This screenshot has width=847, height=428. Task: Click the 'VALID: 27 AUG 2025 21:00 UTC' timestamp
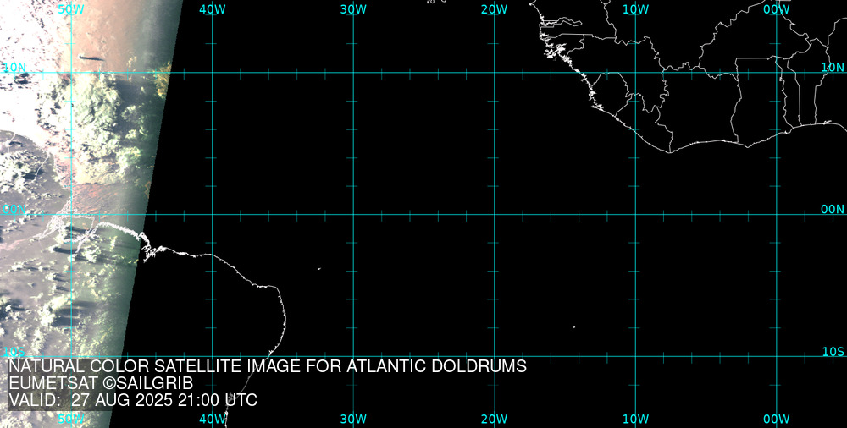point(133,400)
